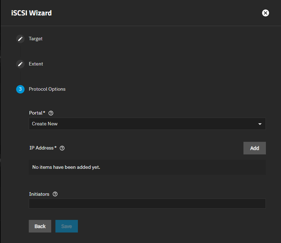The width and height of the screenshot is (281, 243).
Task: Click the 'No items have been added yet' area
Action: click(147, 167)
